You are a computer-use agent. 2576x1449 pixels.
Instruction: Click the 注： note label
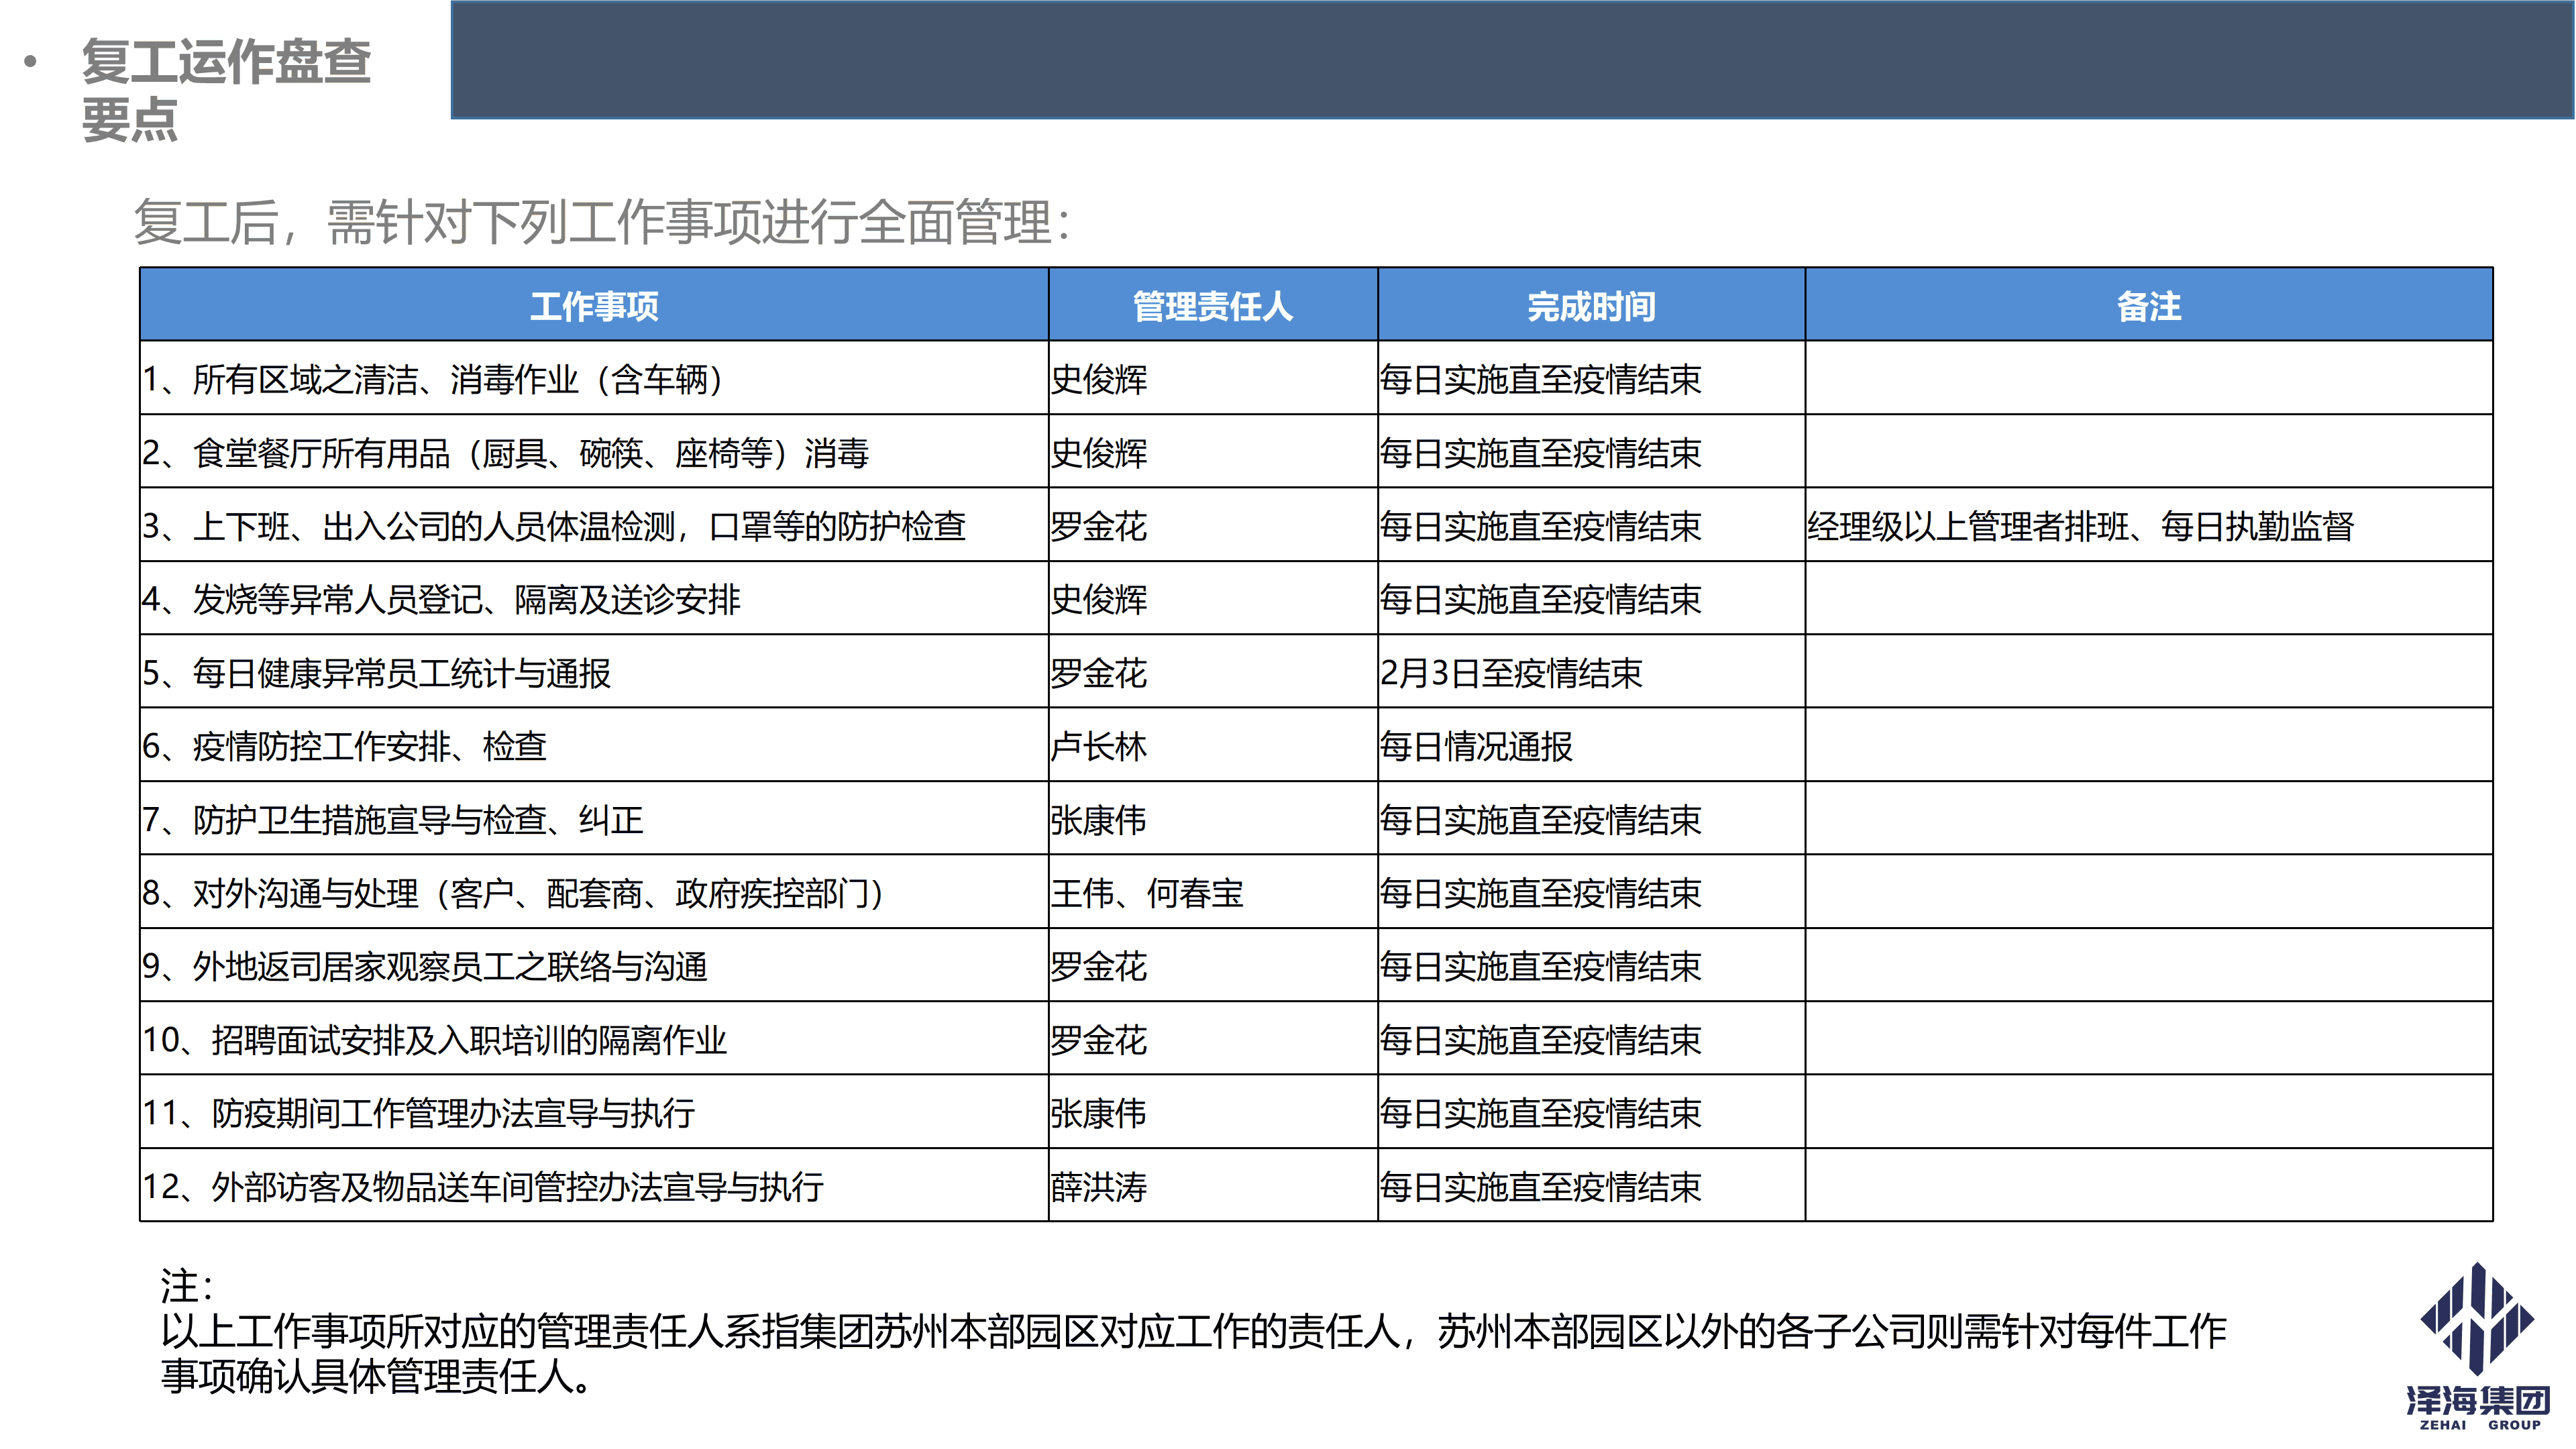tap(186, 1286)
